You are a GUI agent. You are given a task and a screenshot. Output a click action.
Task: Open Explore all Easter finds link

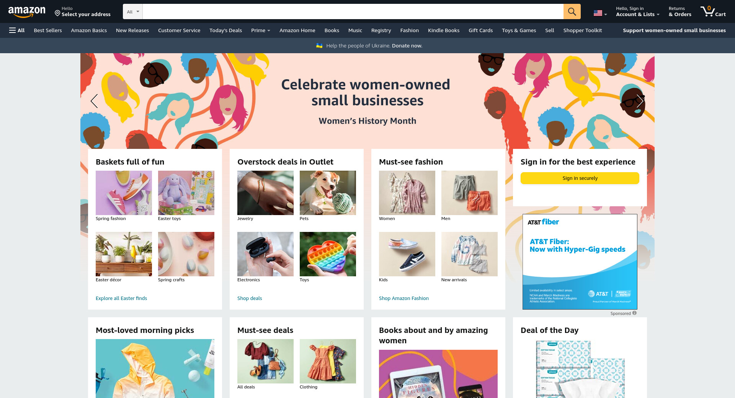(121, 298)
